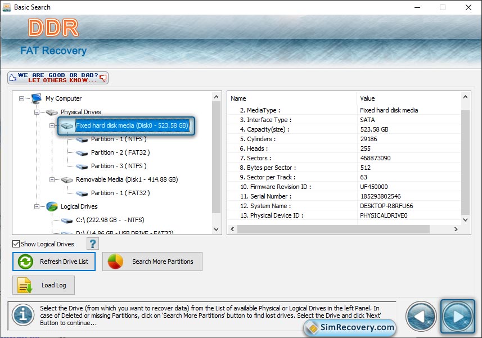Click the 'DESKTOP-R8RFU66' system name value
Screen dimensions: 482x338
coord(386,206)
